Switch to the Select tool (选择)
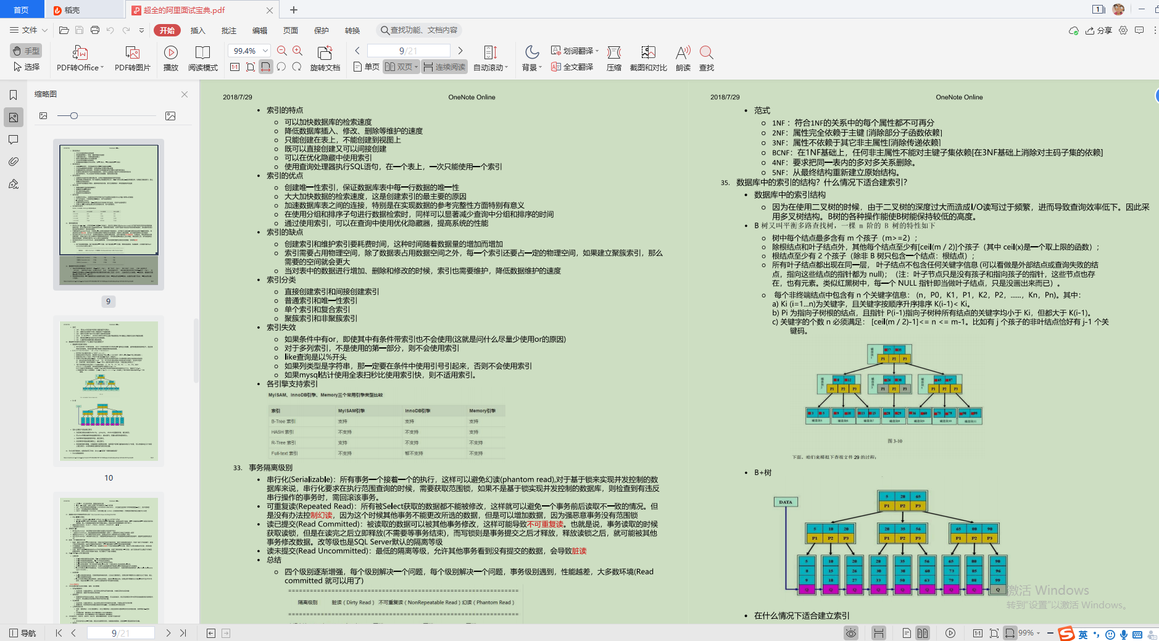 click(x=26, y=67)
